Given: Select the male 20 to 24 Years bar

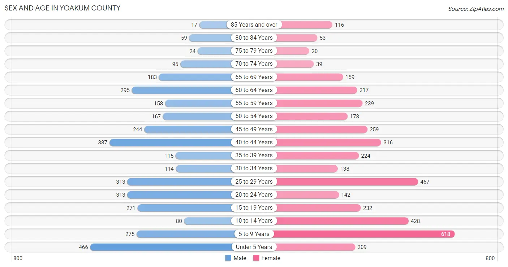Looking at the screenshot, I should tap(181, 194).
